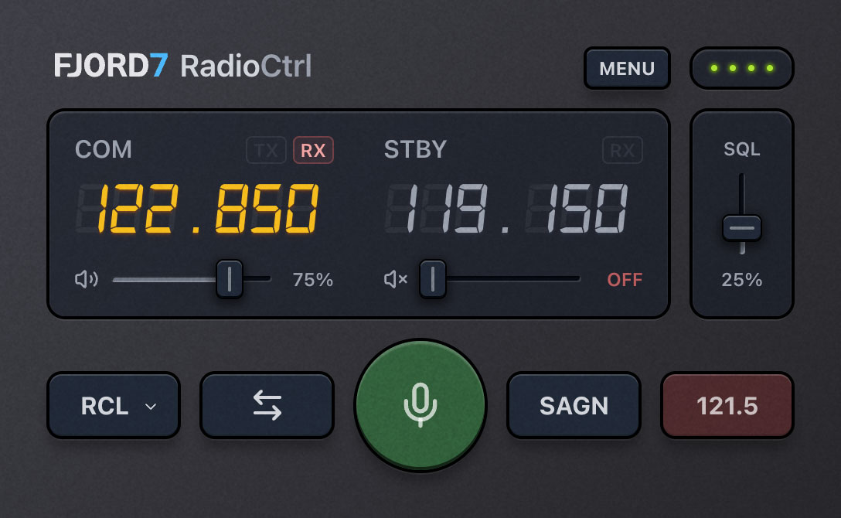The height and width of the screenshot is (518, 841).
Task: Switch to the COM display section
Action: 104,150
